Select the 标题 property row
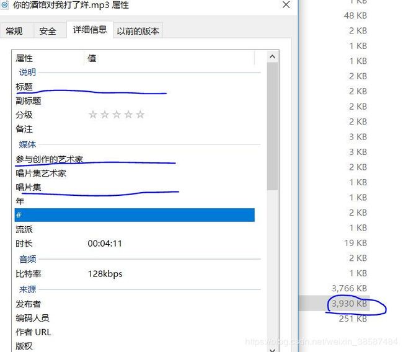 [x=135, y=87]
